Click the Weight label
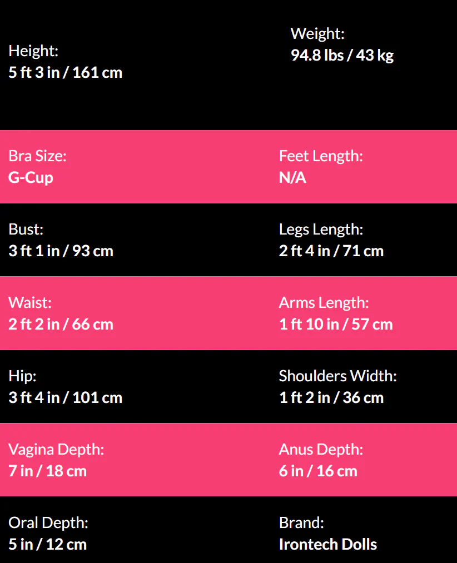 click(317, 34)
